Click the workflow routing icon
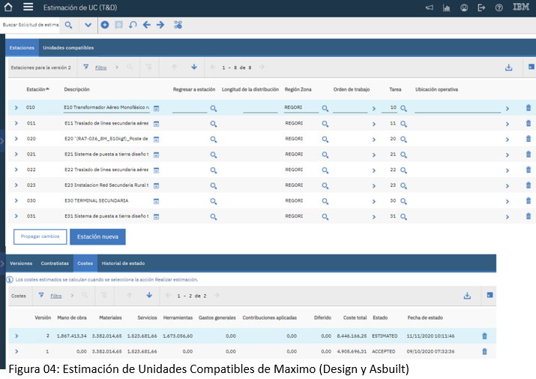Image resolution: width=536 pixels, height=379 pixels. [x=178, y=25]
